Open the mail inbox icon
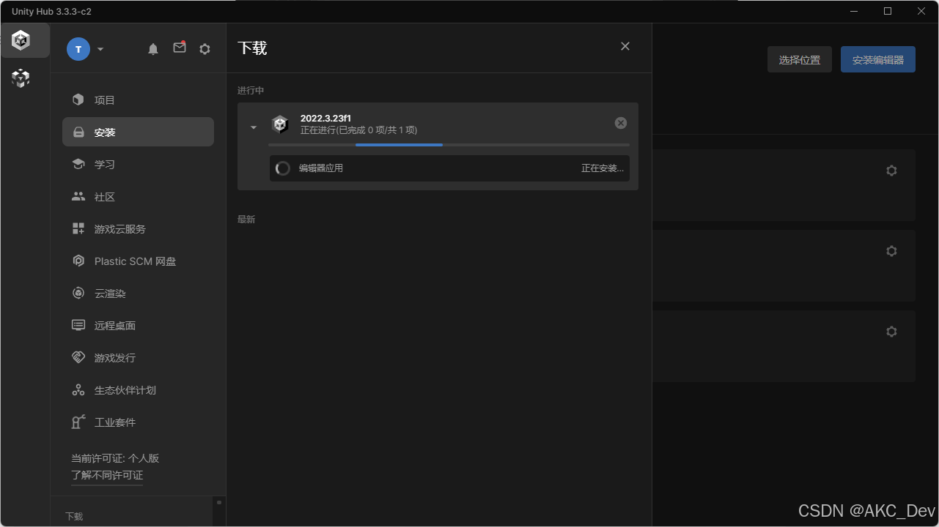Viewport: 939px width, 527px height. coord(180,48)
